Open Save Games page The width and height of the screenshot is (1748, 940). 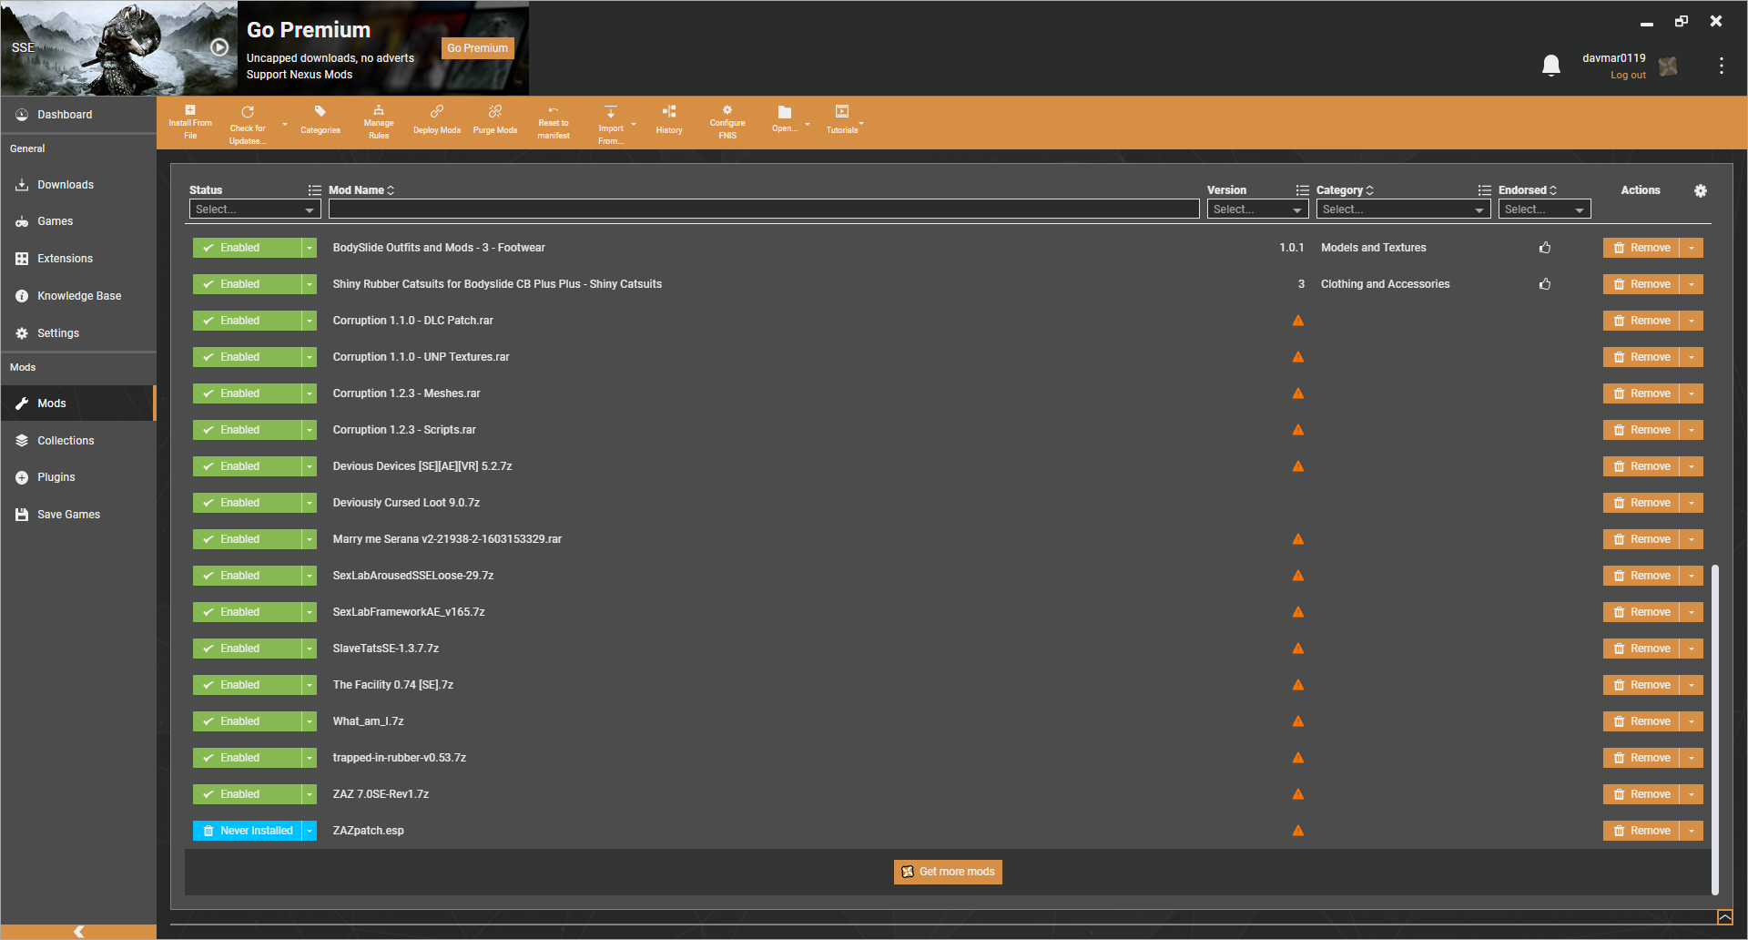[78, 515]
